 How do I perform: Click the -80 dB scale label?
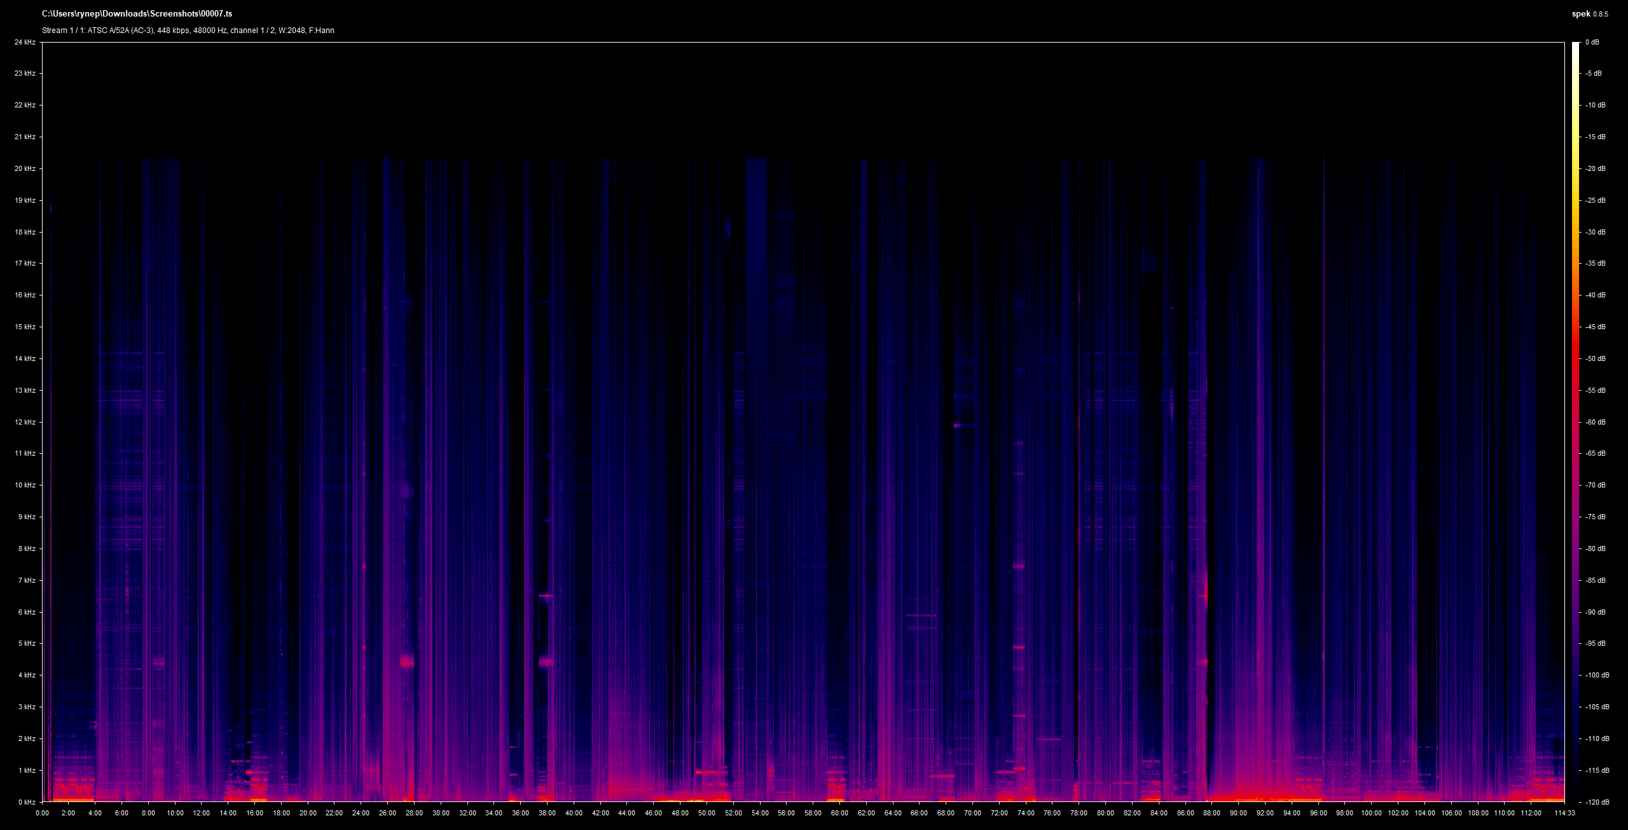pyautogui.click(x=1595, y=548)
